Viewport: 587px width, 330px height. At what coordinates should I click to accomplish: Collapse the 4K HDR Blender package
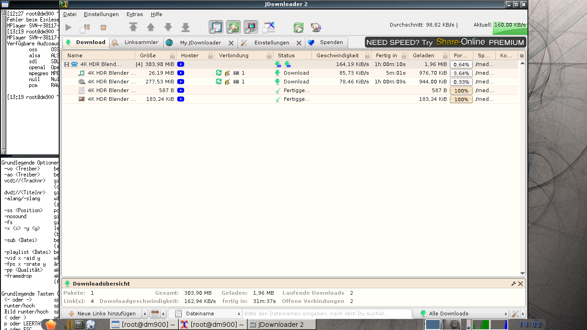[x=66, y=65]
